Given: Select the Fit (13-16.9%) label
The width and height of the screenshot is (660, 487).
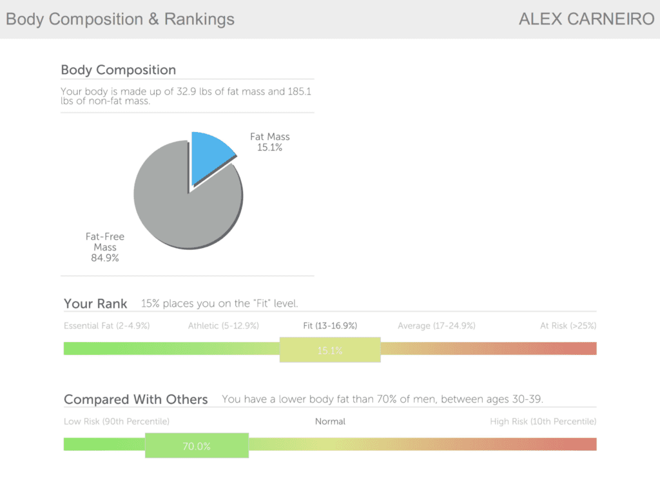Looking at the screenshot, I should [x=330, y=326].
